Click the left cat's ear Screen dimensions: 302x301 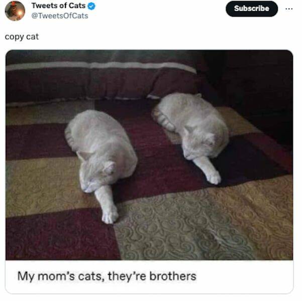109,168
